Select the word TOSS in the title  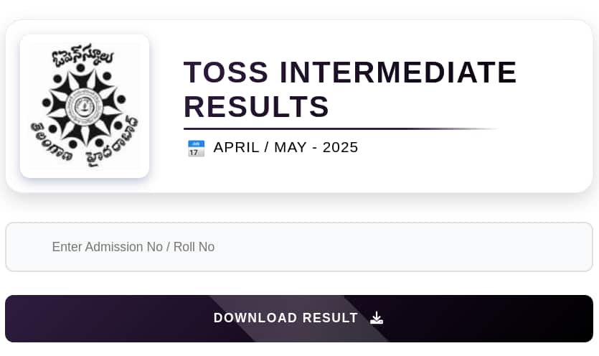[226, 72]
